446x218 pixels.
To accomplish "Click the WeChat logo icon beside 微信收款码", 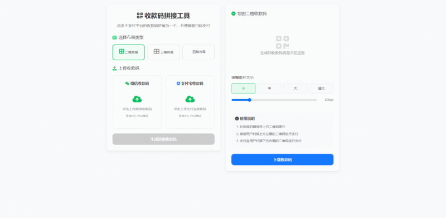I will coord(127,84).
